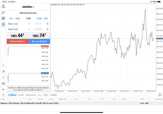The height and width of the screenshot is (114, 163).
Task: Activate the crosshair cursor tool
Action: click(x=3, y=66)
